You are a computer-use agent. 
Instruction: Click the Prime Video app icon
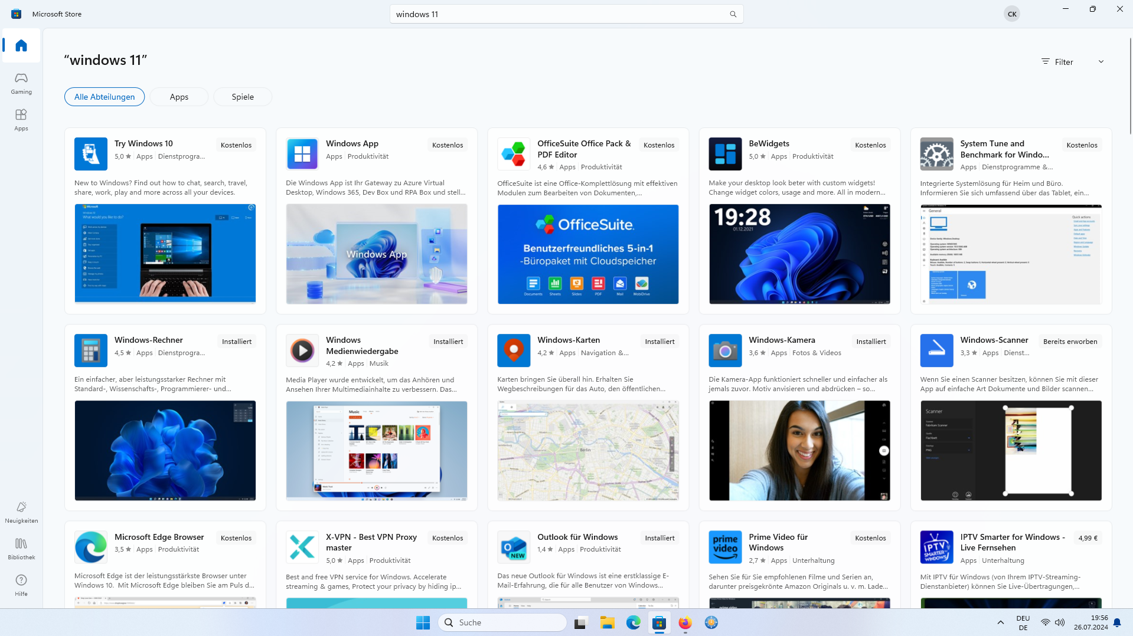coord(725,547)
